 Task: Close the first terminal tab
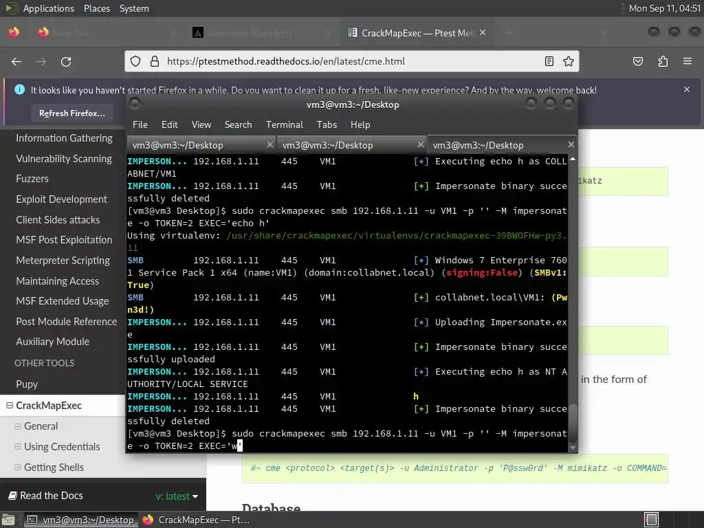[x=269, y=144]
